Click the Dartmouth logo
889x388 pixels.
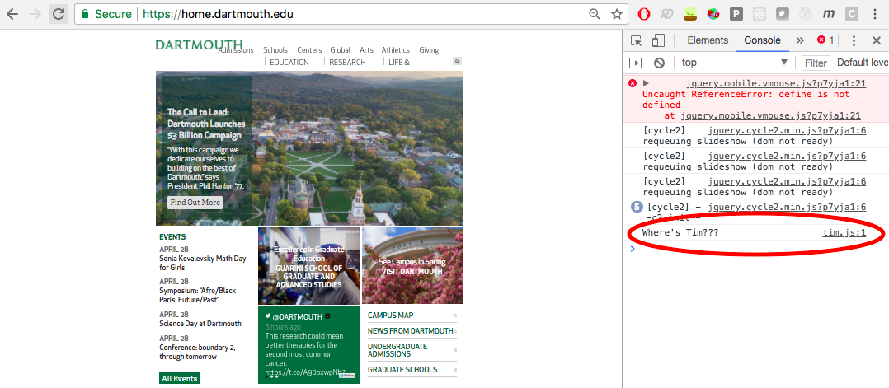(199, 44)
